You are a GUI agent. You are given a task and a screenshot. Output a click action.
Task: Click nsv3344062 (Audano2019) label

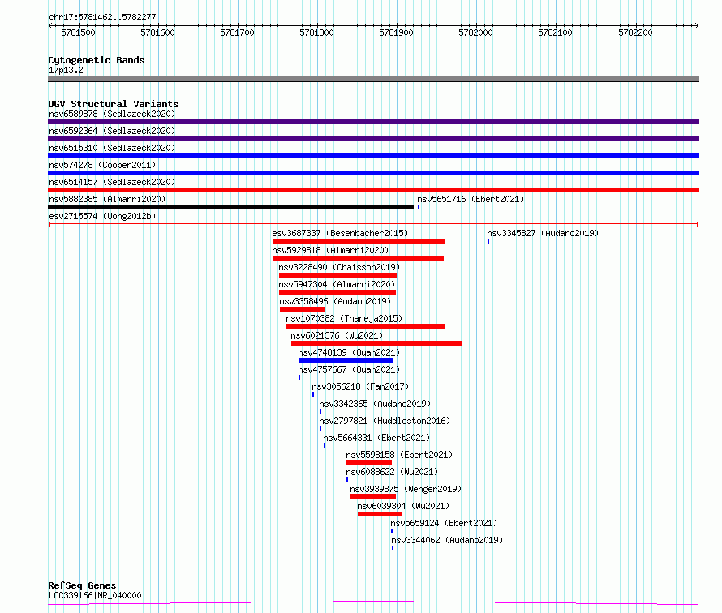click(x=447, y=540)
